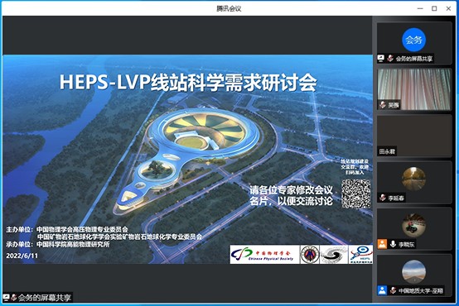Click the HEPS-LVP slide title text
The height and width of the screenshot is (306, 459).
(x=188, y=82)
